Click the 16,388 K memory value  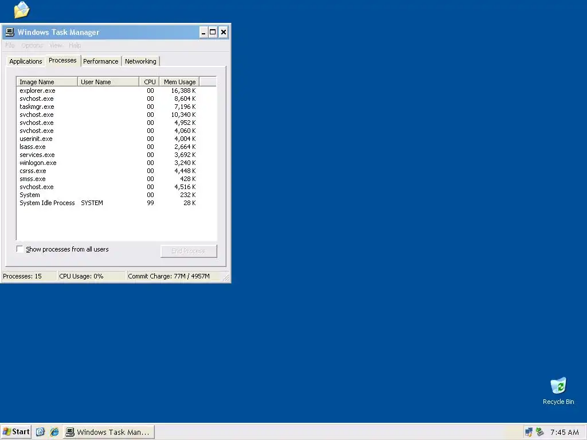183,91
